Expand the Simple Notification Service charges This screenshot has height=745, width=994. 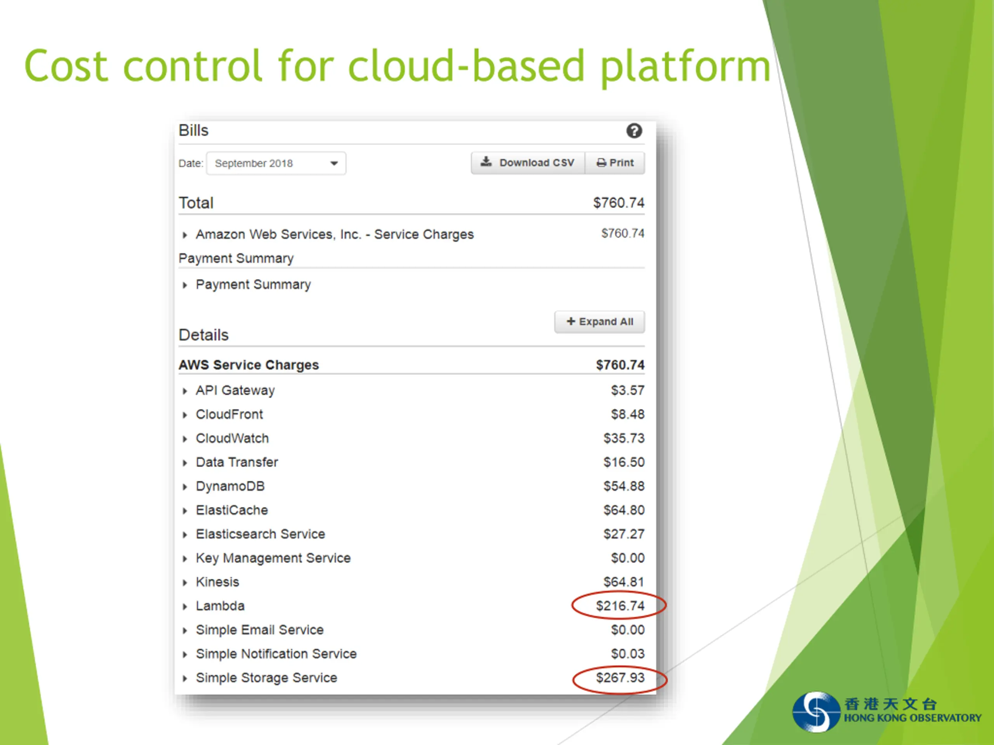pos(185,654)
